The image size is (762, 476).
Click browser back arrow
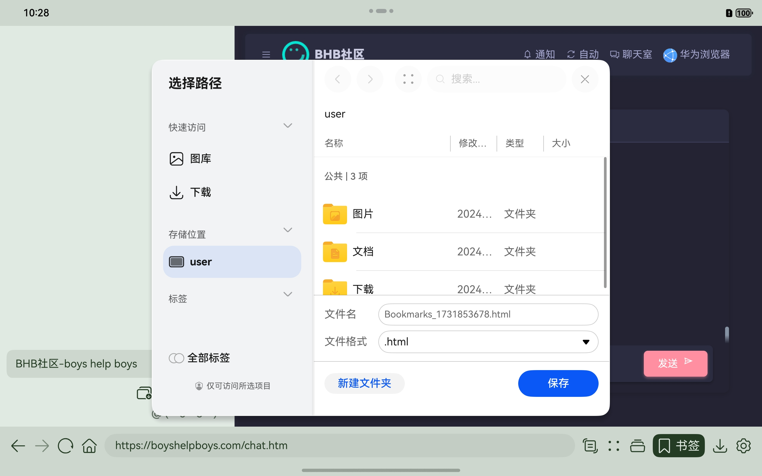click(18, 446)
